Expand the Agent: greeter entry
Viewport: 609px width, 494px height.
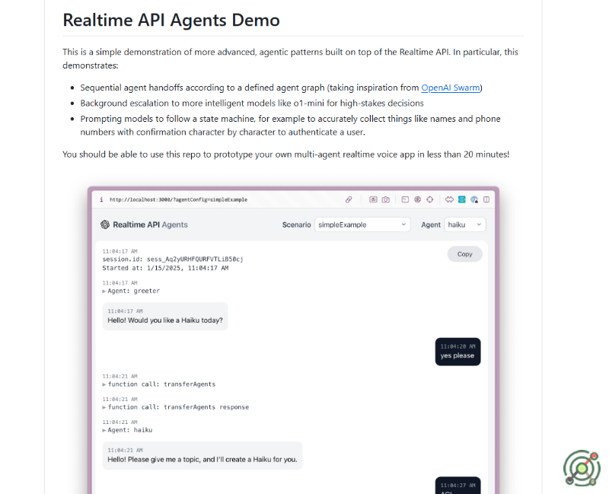click(x=131, y=291)
